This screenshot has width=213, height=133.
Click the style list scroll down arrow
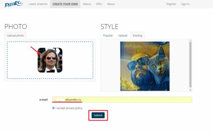[190, 90]
